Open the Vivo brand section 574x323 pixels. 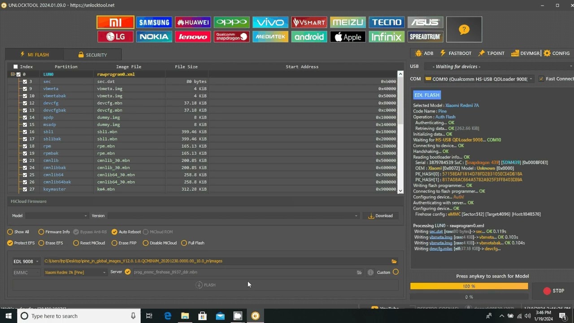click(270, 22)
